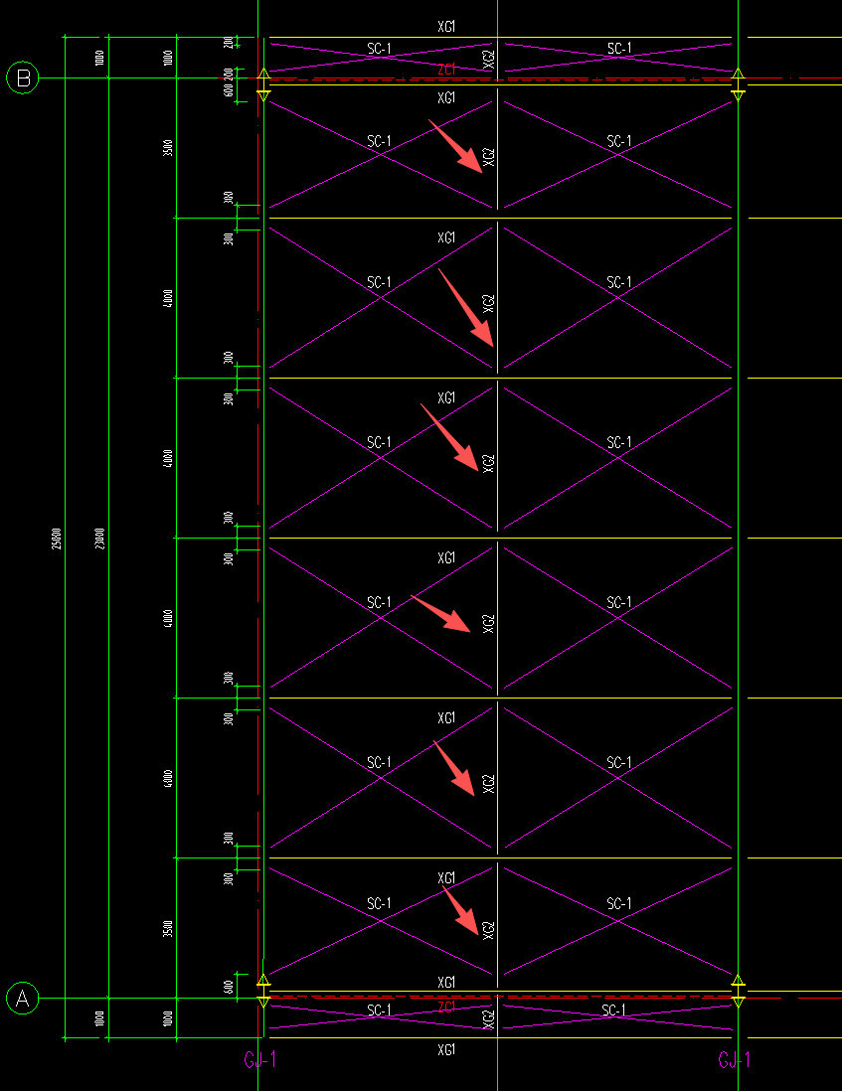Image resolution: width=842 pixels, height=1091 pixels.
Task: Click the axis bubble labeled A
Action: 22,999
